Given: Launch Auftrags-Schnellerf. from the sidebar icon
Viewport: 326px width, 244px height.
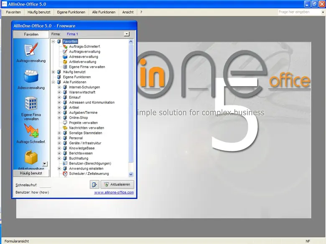Looking at the screenshot, I should [x=31, y=130].
